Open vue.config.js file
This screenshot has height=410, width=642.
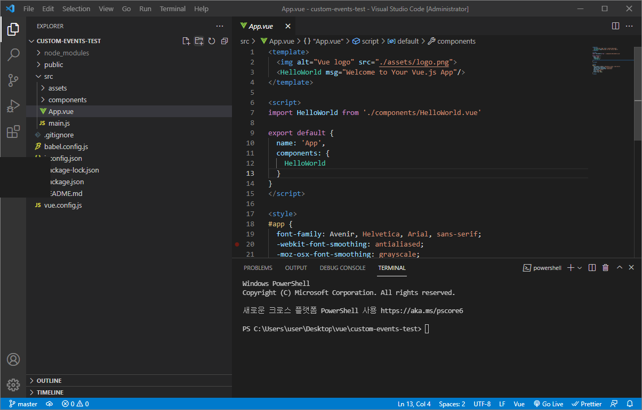[x=129, y=205]
